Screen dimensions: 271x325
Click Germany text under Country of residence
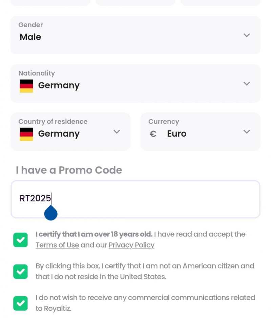(x=59, y=134)
